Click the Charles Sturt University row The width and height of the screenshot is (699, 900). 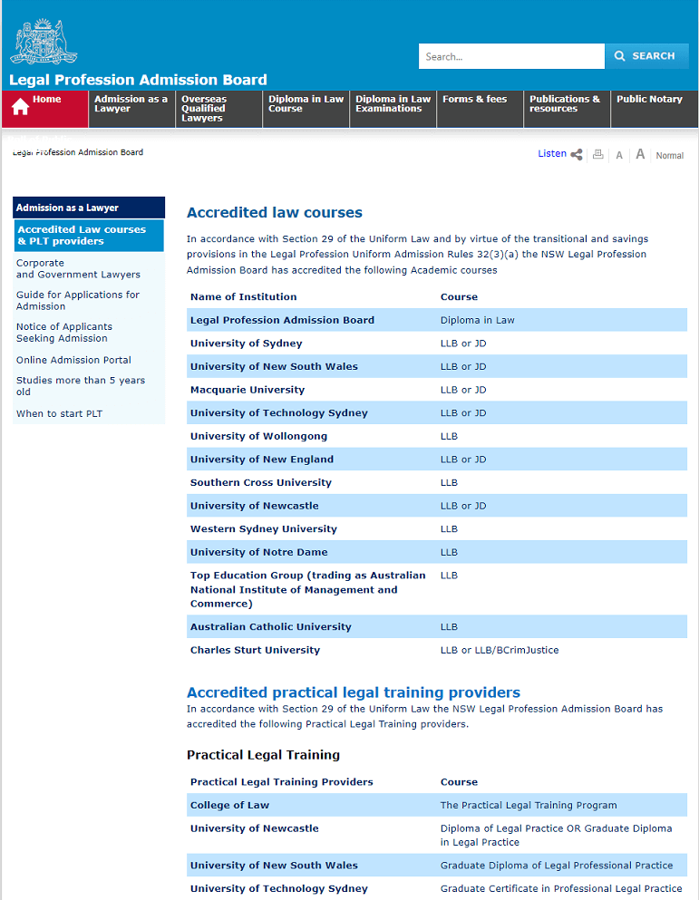[436, 651]
